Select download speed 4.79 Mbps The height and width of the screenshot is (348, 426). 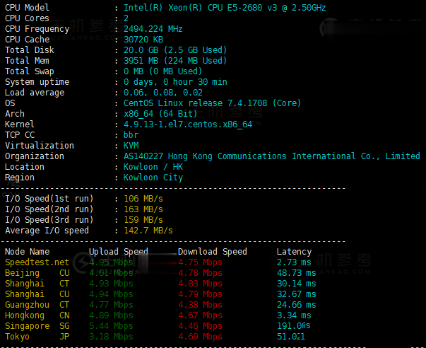pos(200,294)
